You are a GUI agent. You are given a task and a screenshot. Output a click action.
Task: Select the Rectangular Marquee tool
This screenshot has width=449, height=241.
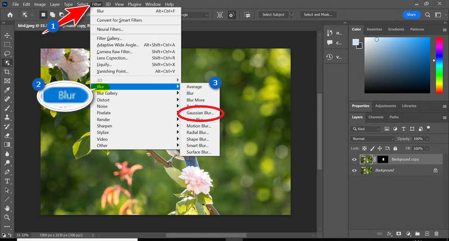click(x=7, y=45)
